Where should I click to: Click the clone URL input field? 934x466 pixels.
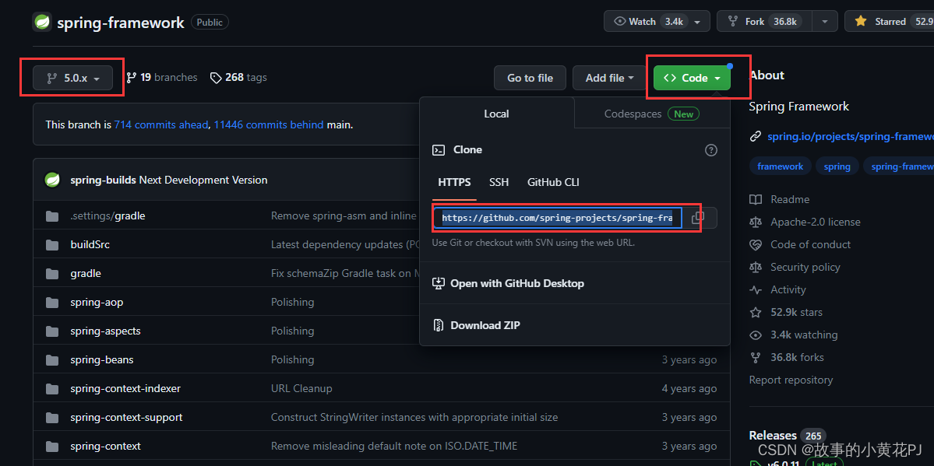(558, 219)
